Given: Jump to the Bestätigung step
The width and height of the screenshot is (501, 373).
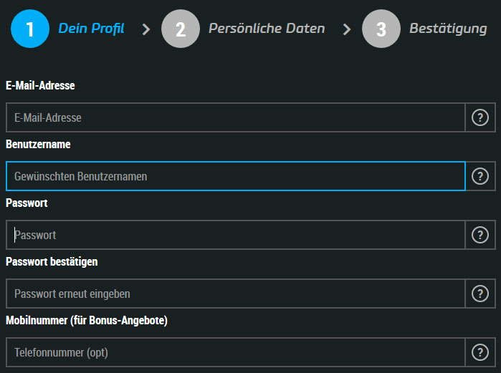Looking at the screenshot, I should tap(448, 29).
